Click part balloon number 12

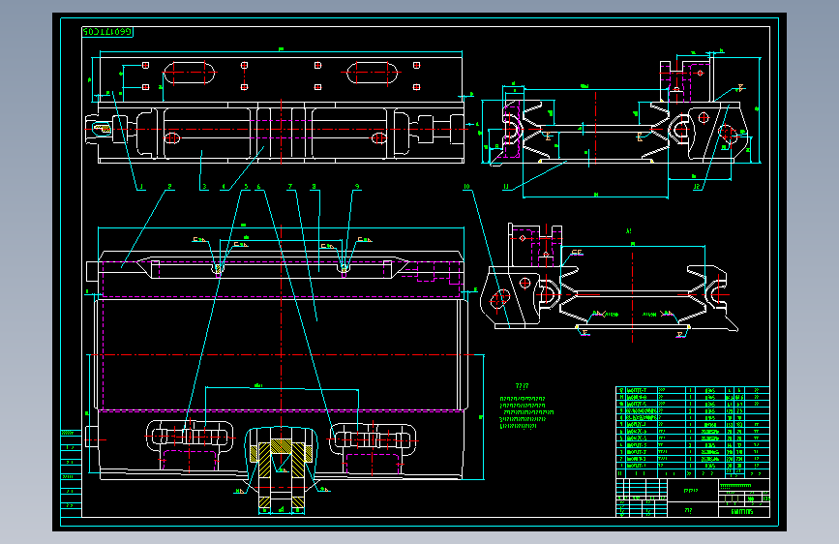point(697,187)
